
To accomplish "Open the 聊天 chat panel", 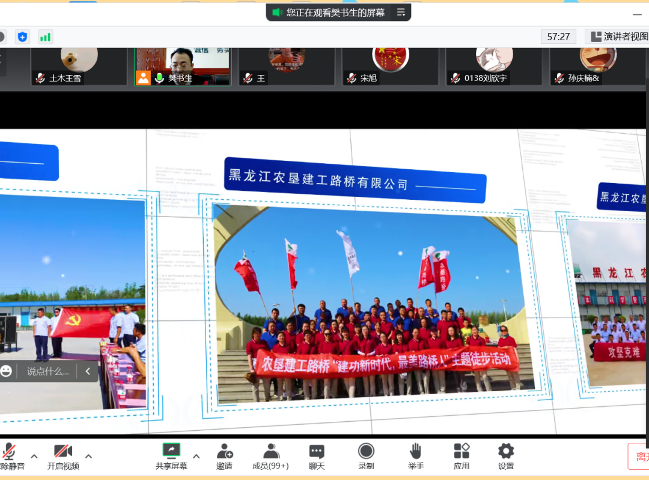I will [317, 457].
